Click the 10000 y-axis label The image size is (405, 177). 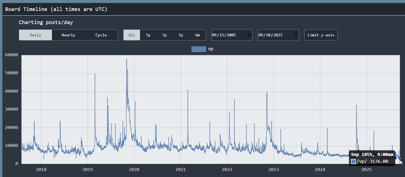click(12, 146)
